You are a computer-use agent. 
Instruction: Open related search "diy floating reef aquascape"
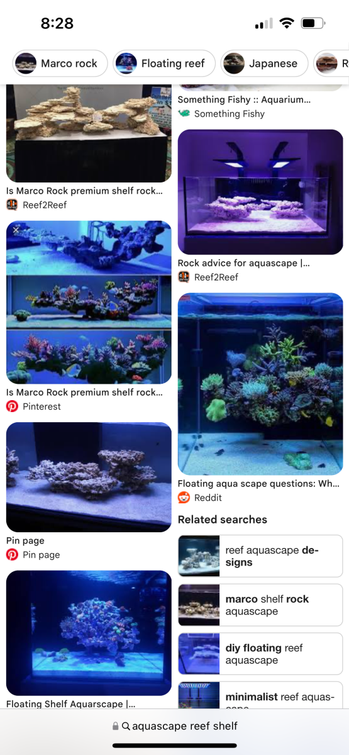pos(260,654)
